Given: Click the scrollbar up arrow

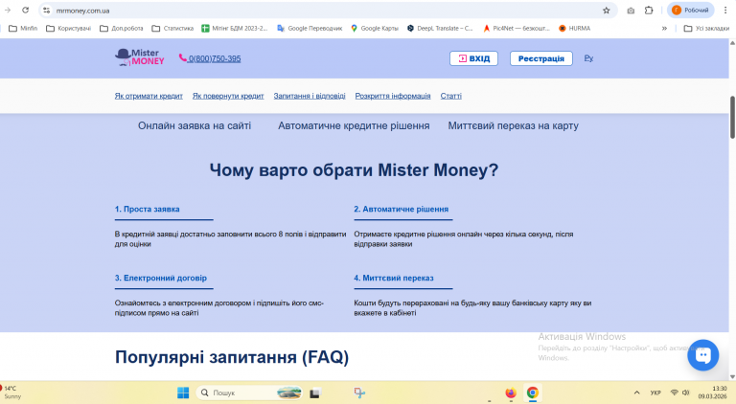Looking at the screenshot, I should click(732, 43).
